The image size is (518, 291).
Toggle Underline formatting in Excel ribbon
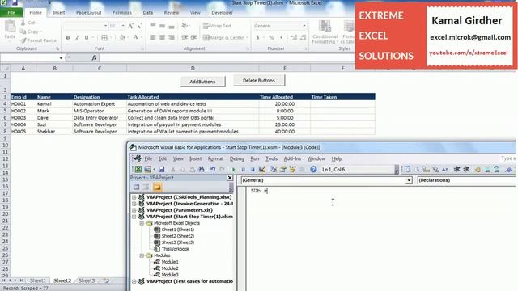point(87,38)
